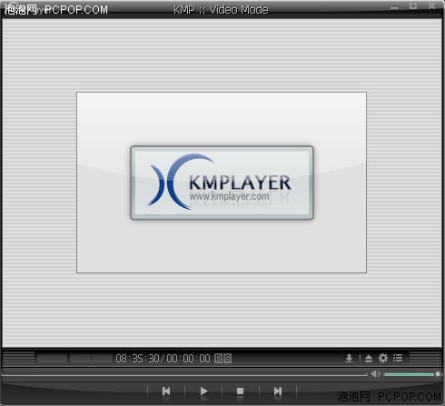Mute audio via speaker icon
Image resolution: width=445 pixels, height=406 pixels.
376,374
